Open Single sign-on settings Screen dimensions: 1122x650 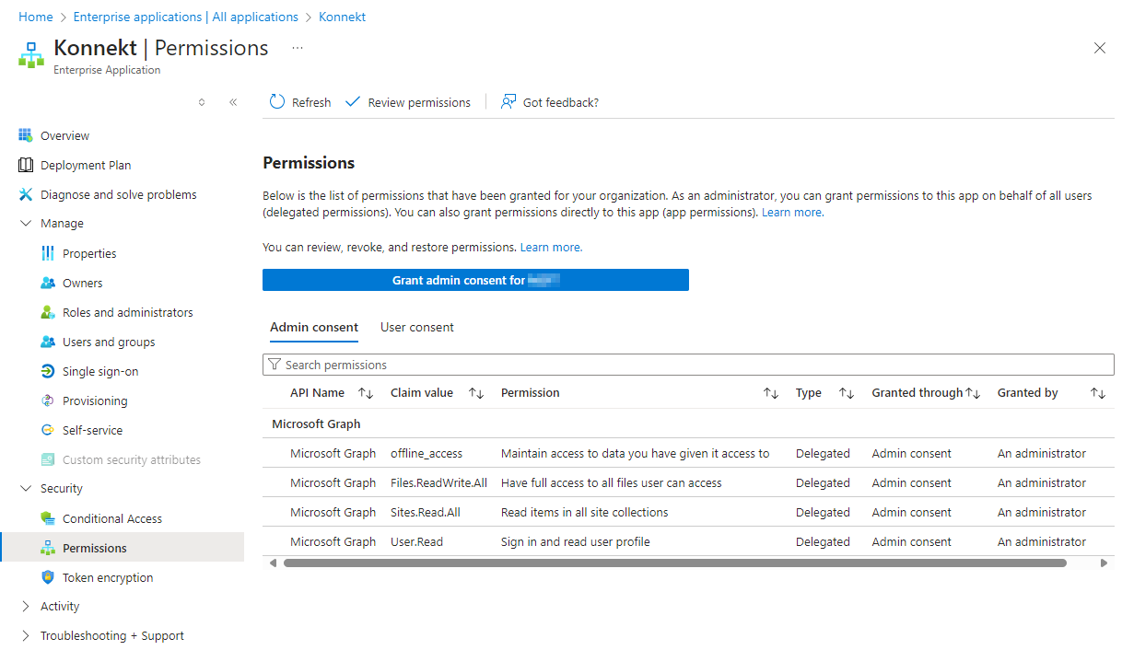click(x=100, y=371)
